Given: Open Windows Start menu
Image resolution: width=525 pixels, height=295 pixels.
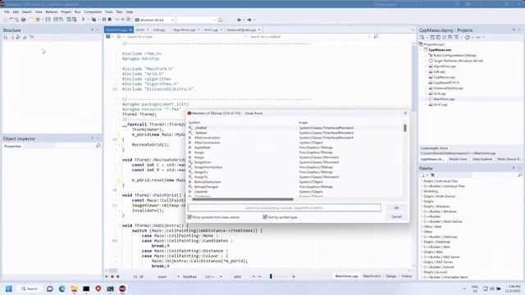Looking at the screenshot, I should click(x=9, y=288).
